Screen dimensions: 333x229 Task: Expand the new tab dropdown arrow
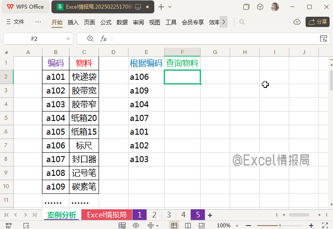tap(170, 7)
